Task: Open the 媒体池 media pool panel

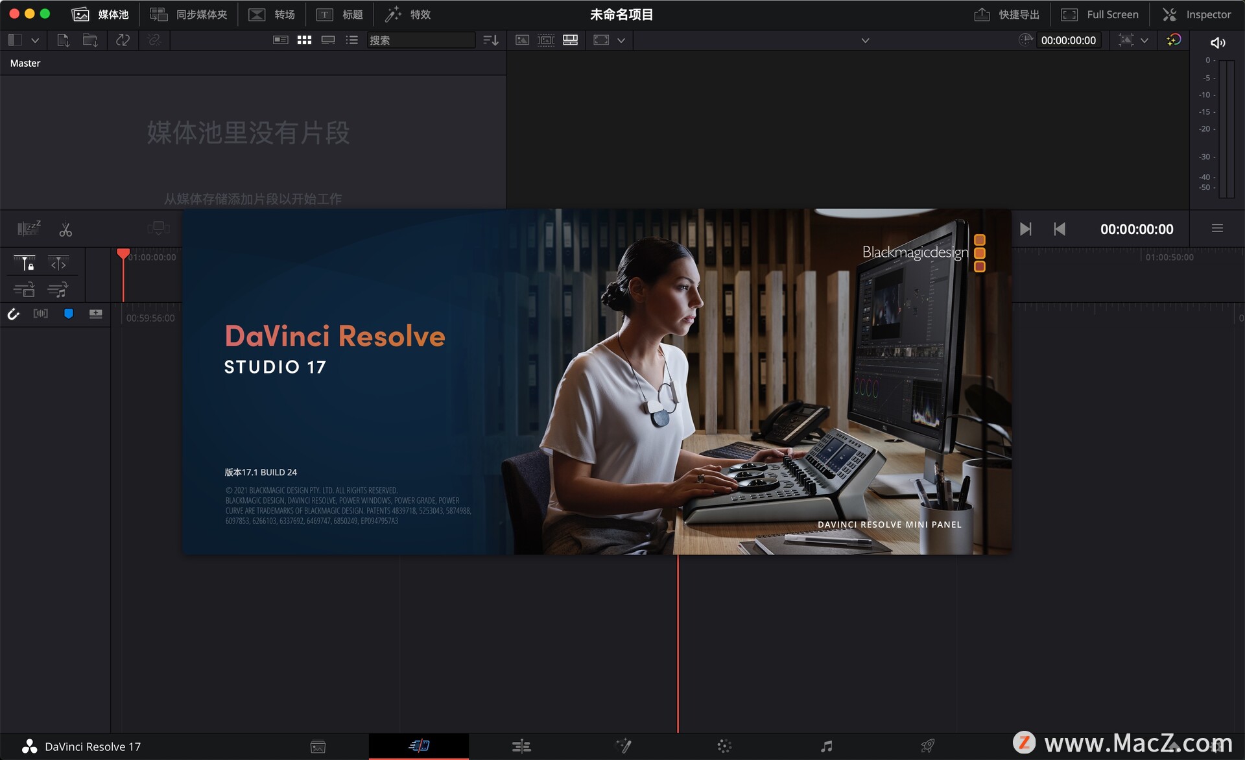Action: pos(100,14)
